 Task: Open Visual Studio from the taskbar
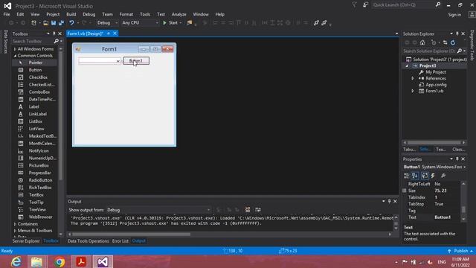103,261
